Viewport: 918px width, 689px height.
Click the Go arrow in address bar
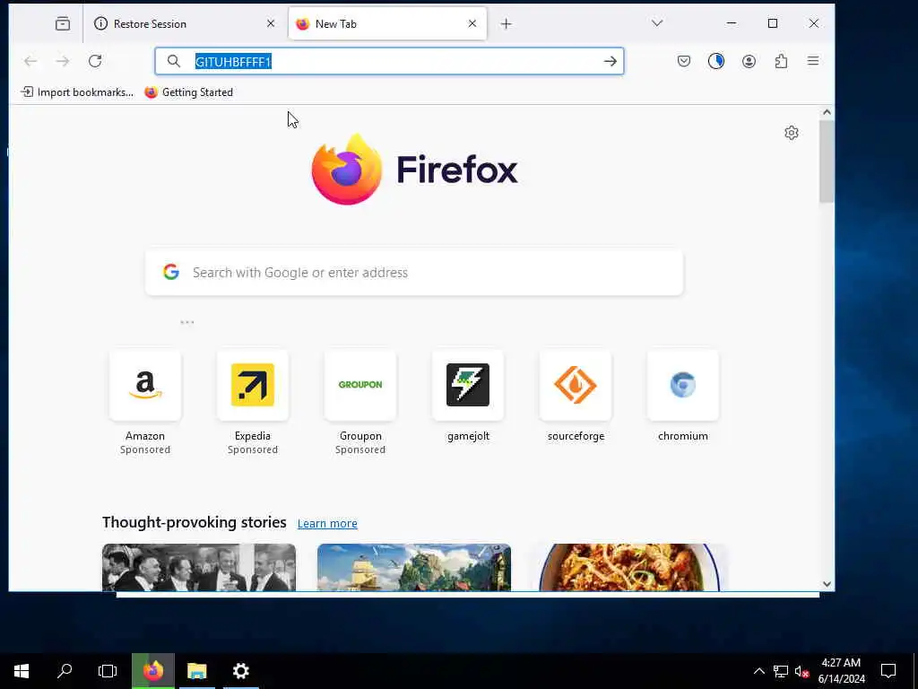[x=610, y=61]
